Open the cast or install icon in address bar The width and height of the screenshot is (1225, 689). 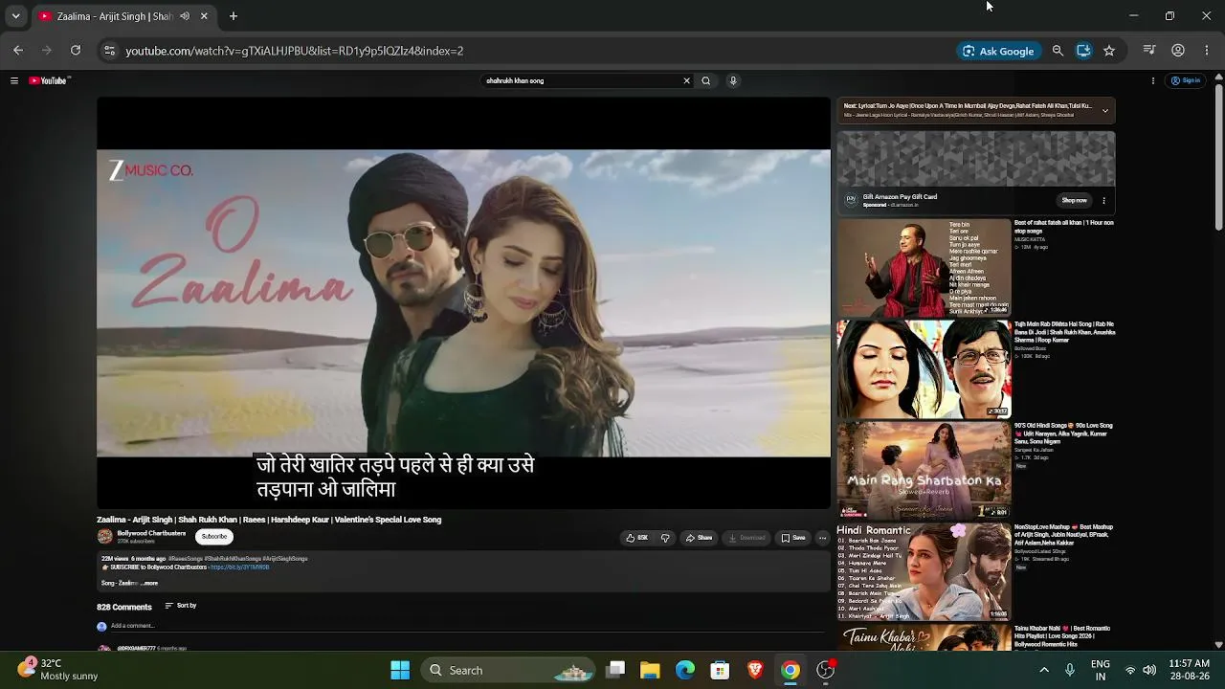[1083, 51]
